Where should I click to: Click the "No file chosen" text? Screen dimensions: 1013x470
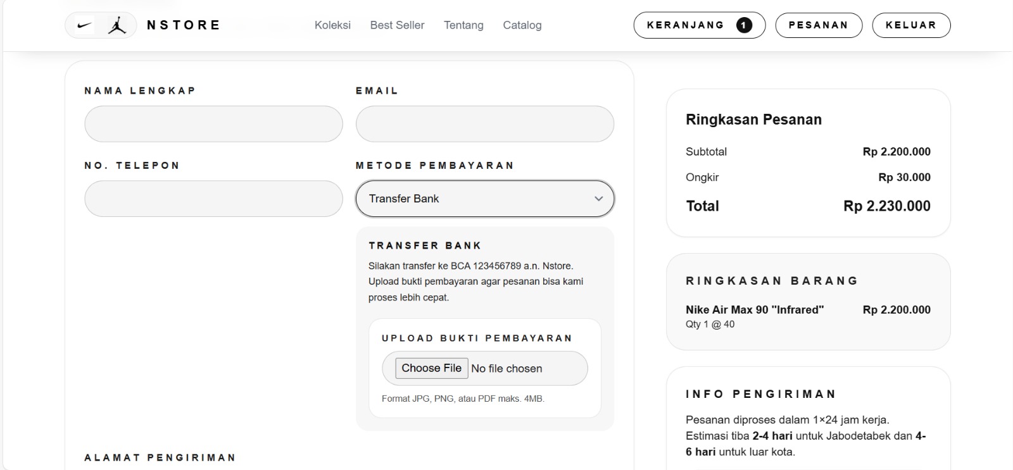[x=507, y=369]
